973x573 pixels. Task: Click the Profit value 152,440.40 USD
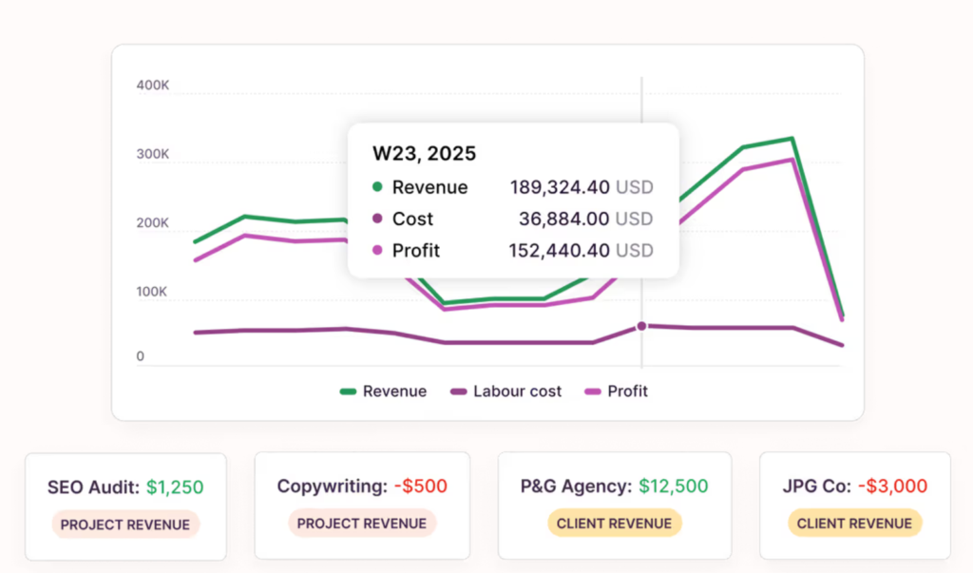click(x=582, y=251)
